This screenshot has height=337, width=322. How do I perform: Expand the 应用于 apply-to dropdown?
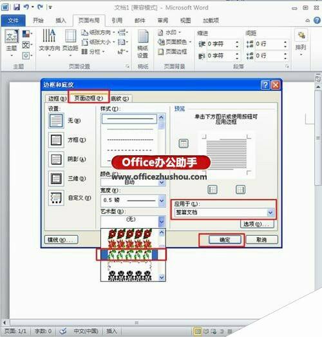coord(270,213)
